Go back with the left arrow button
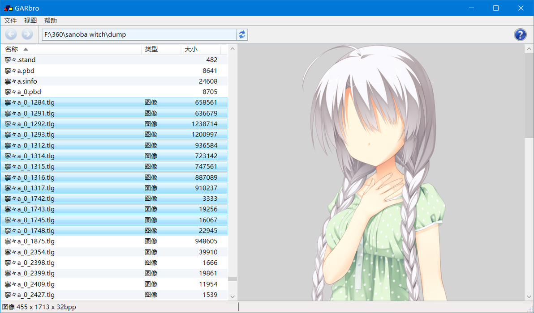This screenshot has height=313, width=534. tap(11, 34)
